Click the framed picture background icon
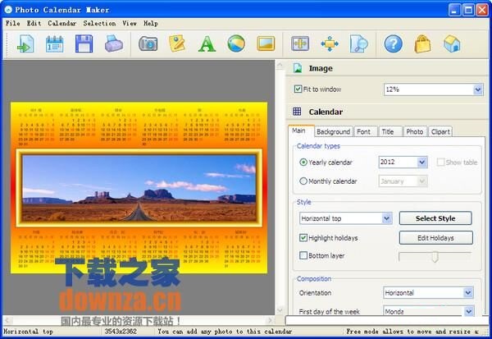 pyautogui.click(x=266, y=44)
